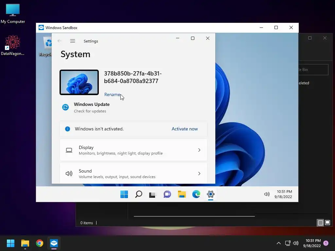This screenshot has height=251, width=335.
Task: Minimize the Settings window
Action: pyautogui.click(x=178, y=38)
